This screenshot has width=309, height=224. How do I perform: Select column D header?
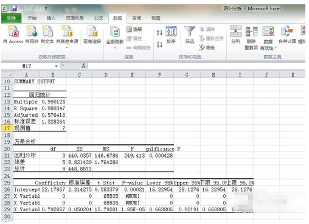(106, 75)
